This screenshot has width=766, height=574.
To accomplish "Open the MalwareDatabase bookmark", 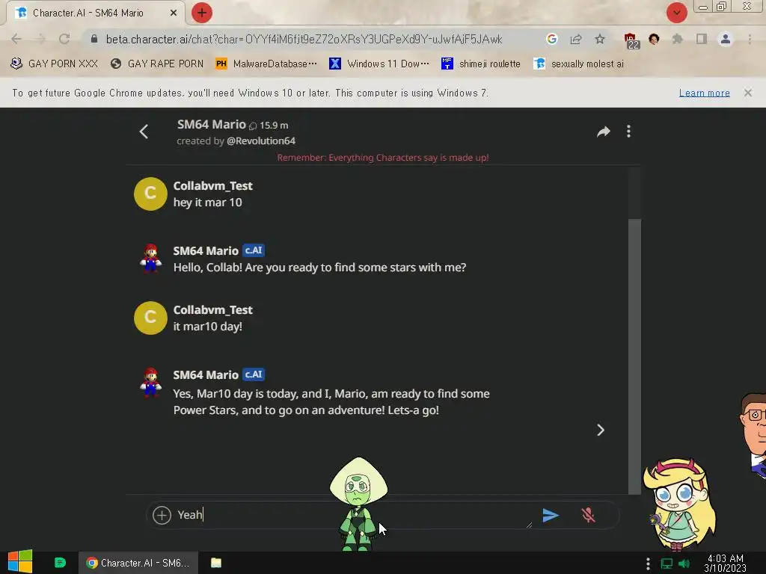I will 266,64.
